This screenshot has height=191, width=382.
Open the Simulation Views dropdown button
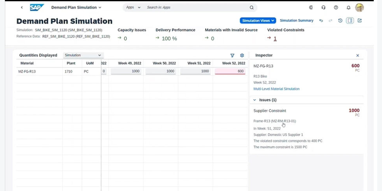tap(258, 21)
